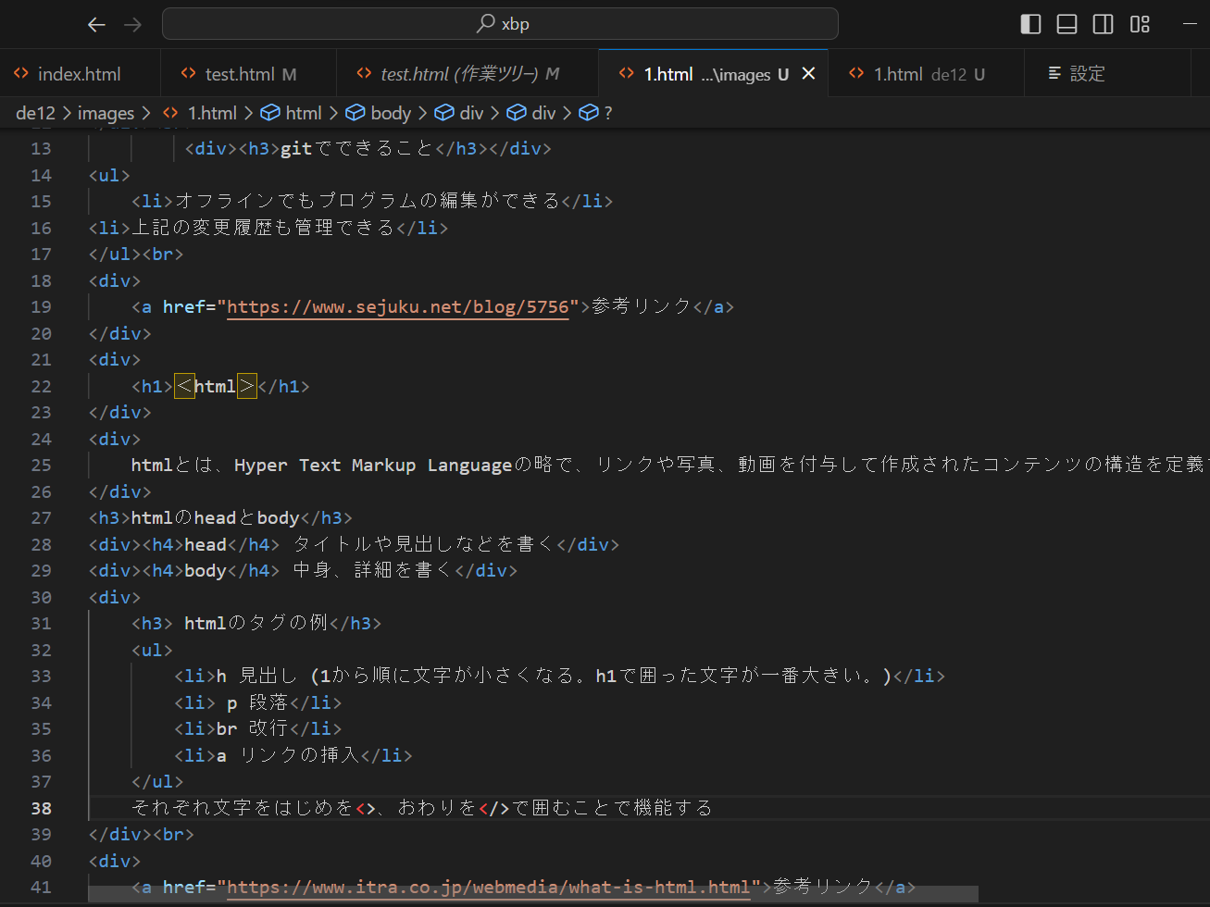1210x907 pixels.
Task: Toggle the bottom panel layout icon
Action: point(1067,24)
